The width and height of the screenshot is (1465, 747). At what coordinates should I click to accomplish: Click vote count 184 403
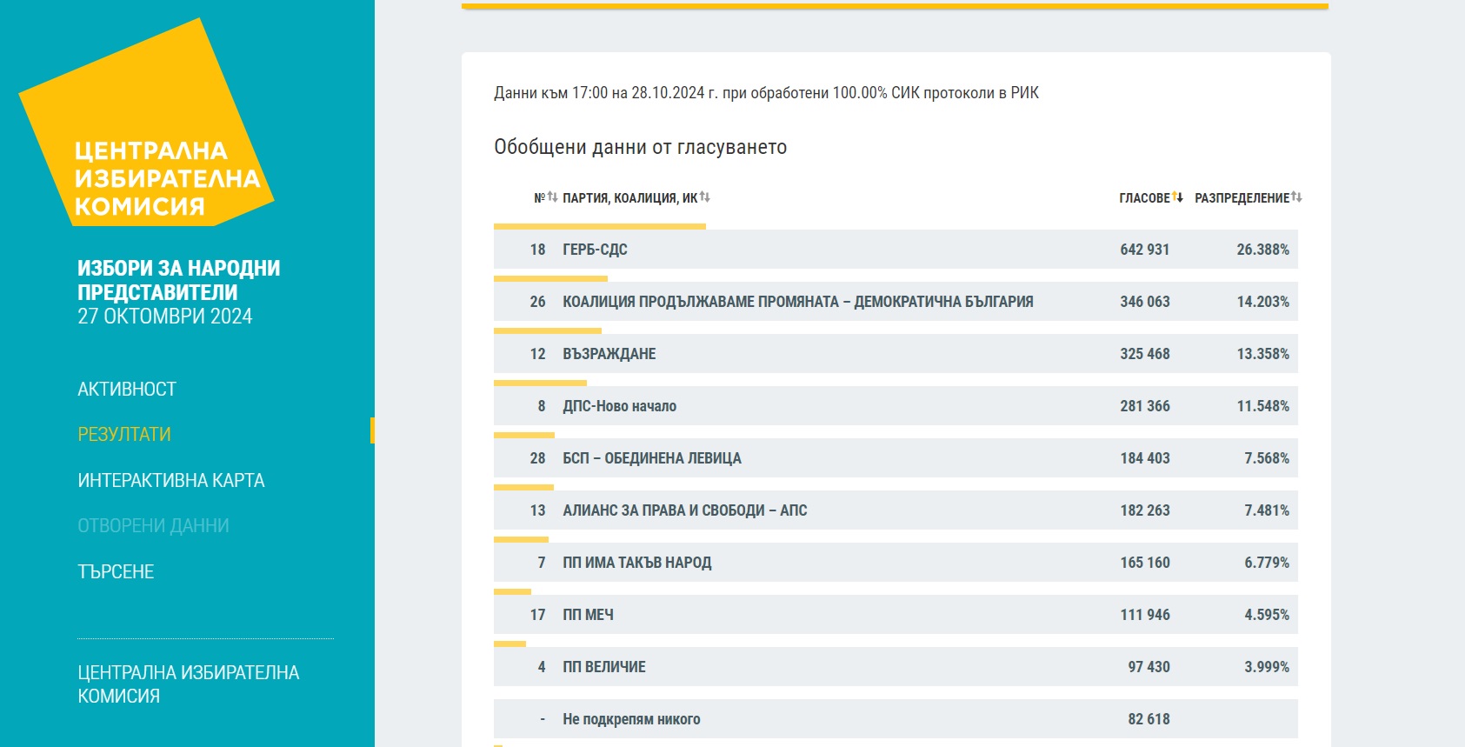click(1144, 458)
